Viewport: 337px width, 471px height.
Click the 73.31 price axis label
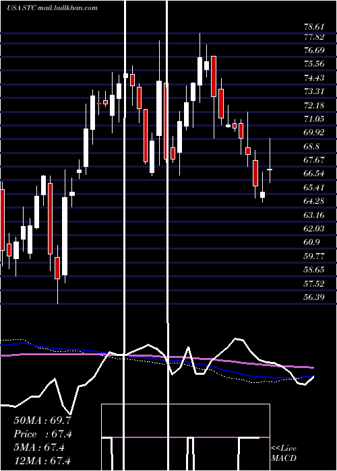coord(314,92)
